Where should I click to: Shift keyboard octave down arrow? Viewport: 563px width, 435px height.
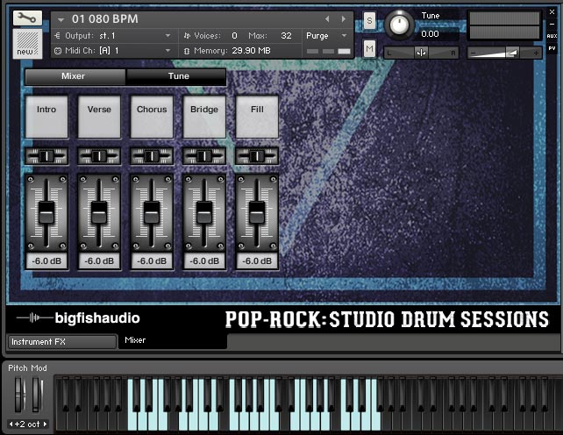[x=11, y=424]
